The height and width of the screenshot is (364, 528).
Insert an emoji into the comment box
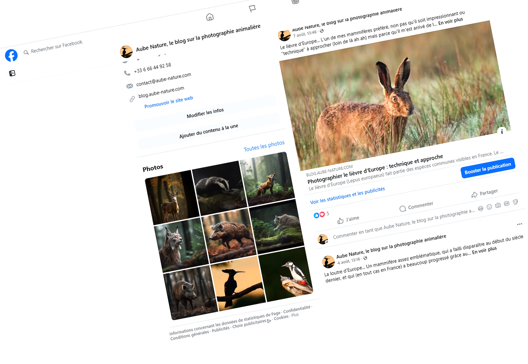(489, 206)
